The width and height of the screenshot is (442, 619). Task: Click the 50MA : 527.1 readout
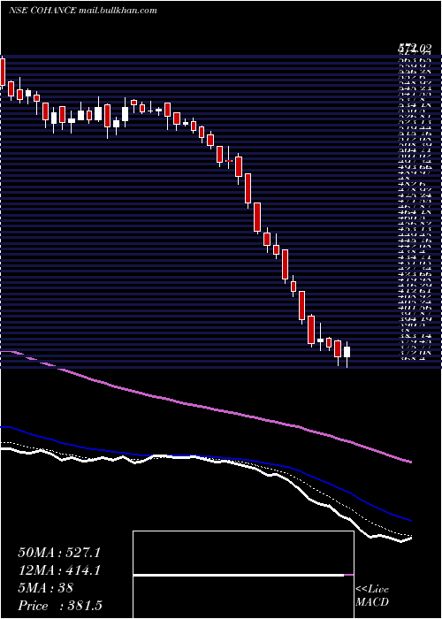pyautogui.click(x=59, y=553)
